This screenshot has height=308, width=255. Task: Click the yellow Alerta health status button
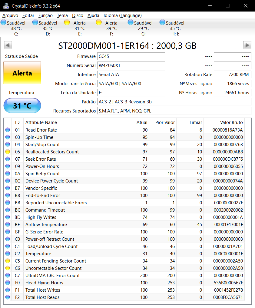click(x=22, y=73)
